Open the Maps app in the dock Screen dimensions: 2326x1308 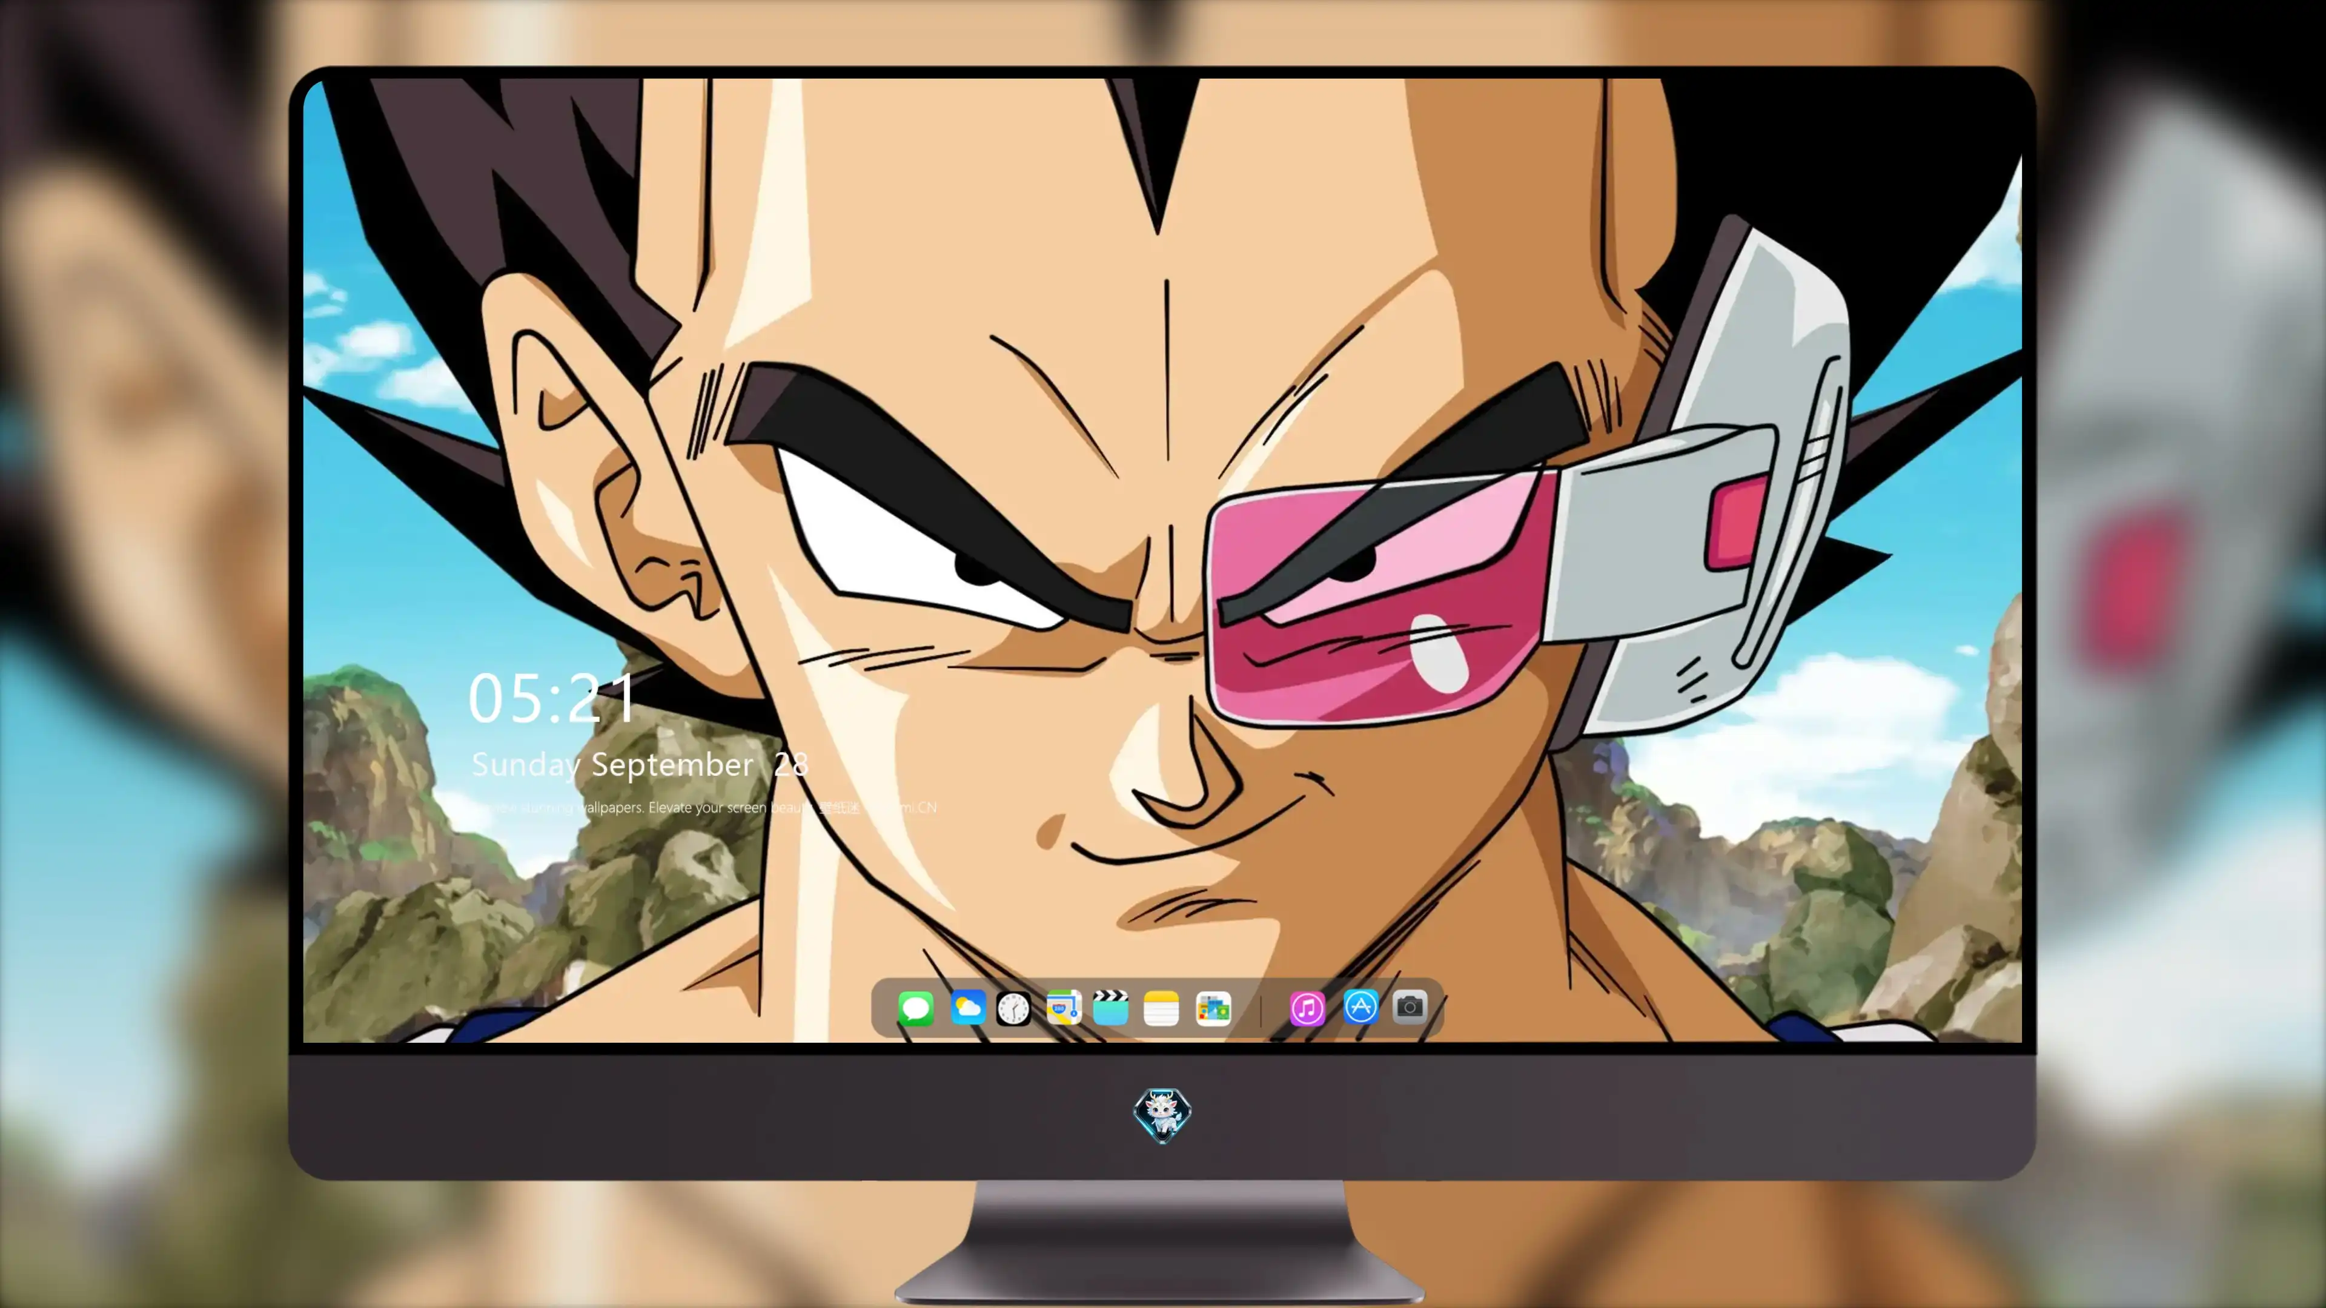[1064, 1008]
